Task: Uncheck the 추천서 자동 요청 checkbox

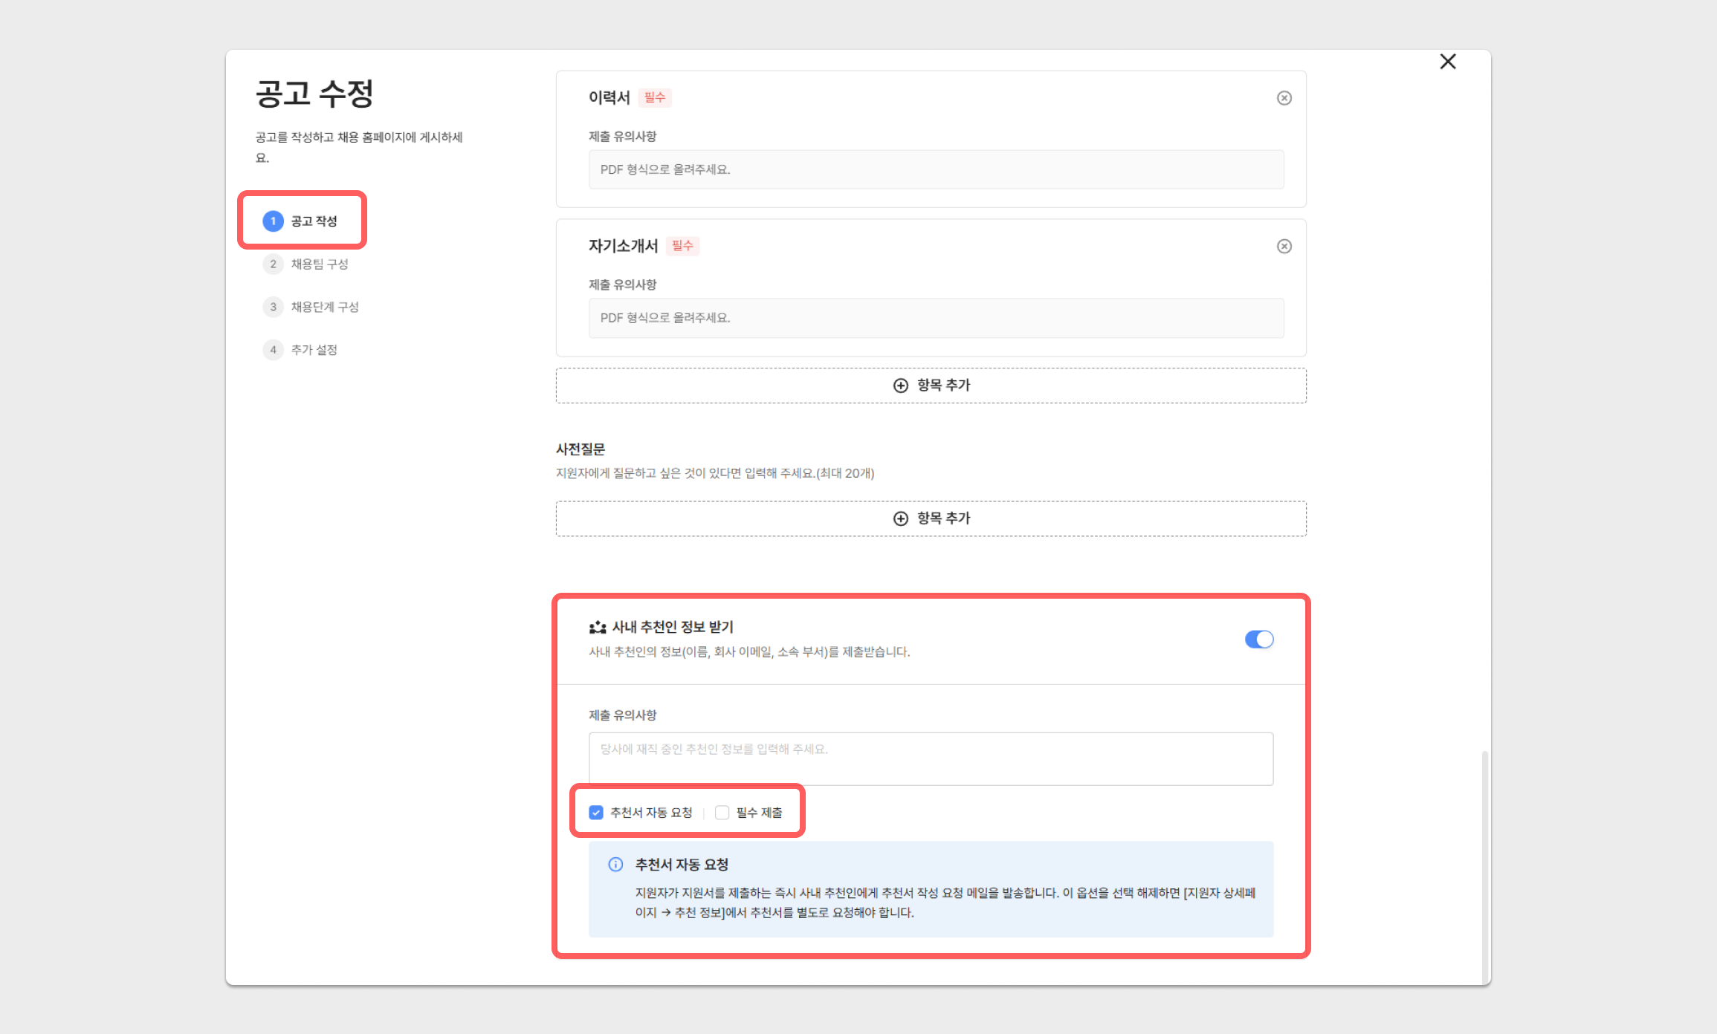Action: point(596,813)
